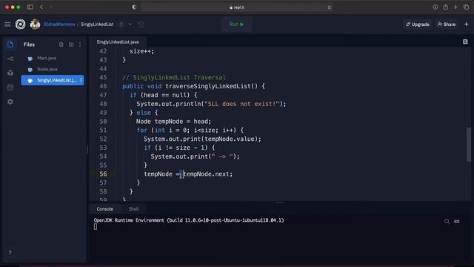Click the Upgrade button
The width and height of the screenshot is (474, 267).
click(418, 24)
